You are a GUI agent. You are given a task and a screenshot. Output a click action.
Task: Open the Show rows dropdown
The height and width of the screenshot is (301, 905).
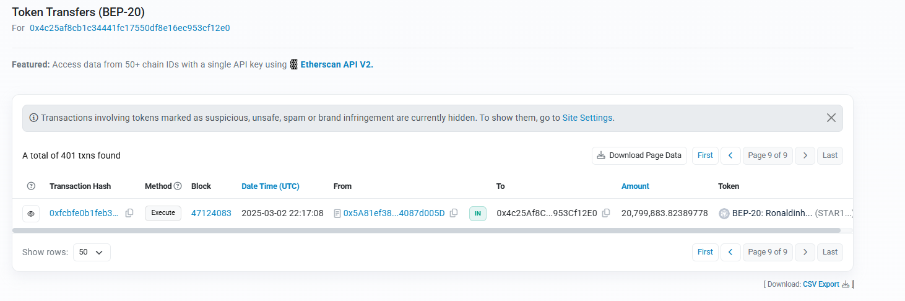92,252
